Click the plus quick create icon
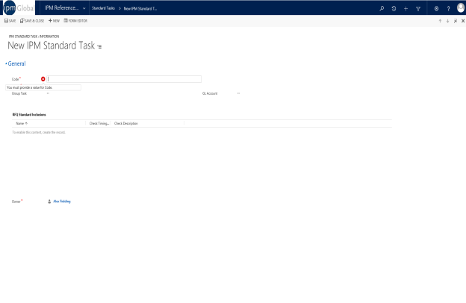This screenshot has width=466, height=303. coord(406,7)
